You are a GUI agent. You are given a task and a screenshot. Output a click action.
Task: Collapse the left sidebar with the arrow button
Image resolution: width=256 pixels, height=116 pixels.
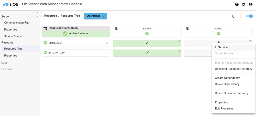[39, 14]
